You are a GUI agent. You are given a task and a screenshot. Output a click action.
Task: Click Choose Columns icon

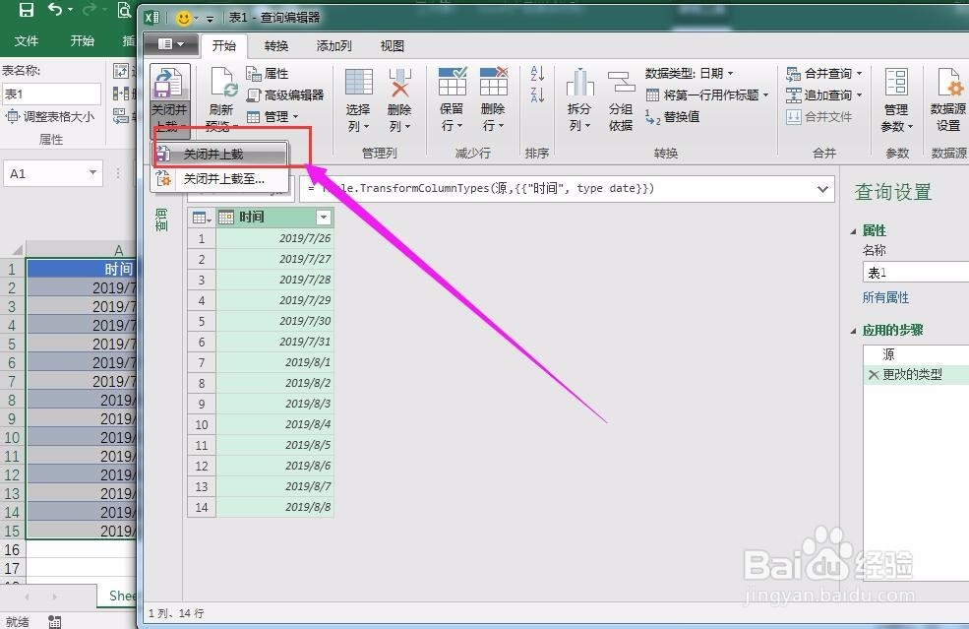click(358, 83)
